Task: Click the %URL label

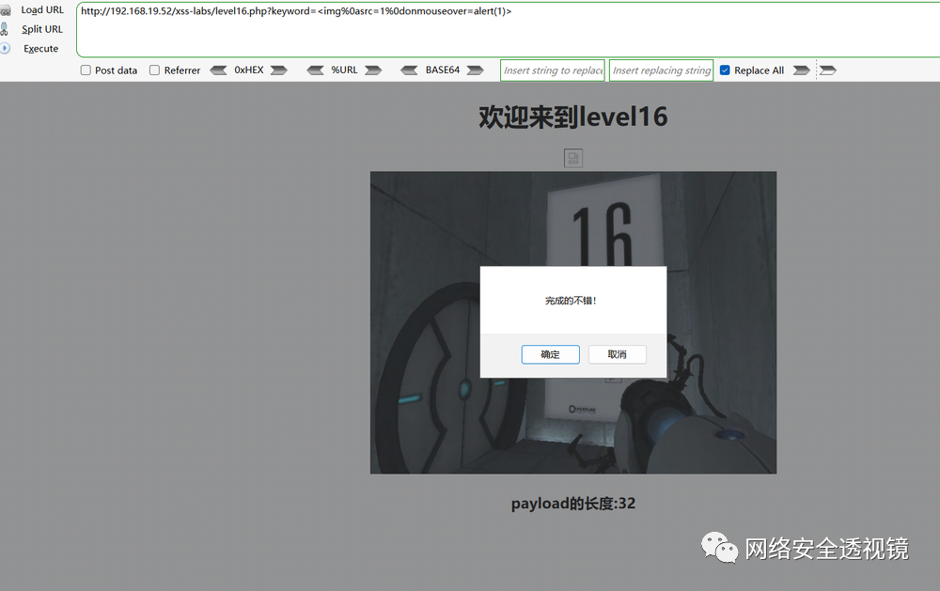Action: pyautogui.click(x=344, y=70)
